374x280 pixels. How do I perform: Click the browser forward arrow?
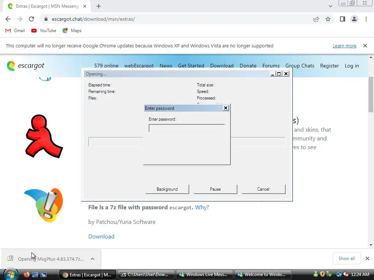(x=20, y=19)
